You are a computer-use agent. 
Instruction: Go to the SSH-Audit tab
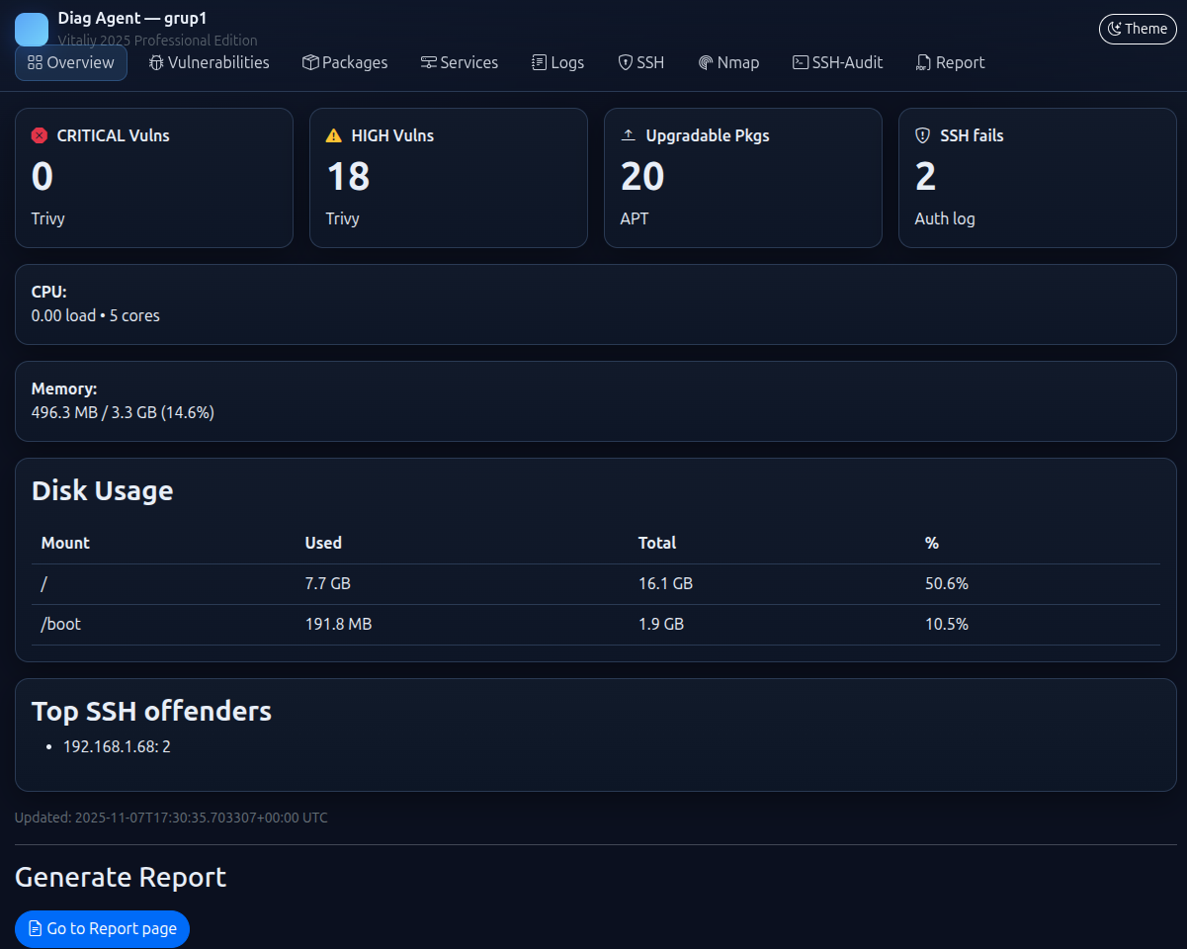[837, 62]
